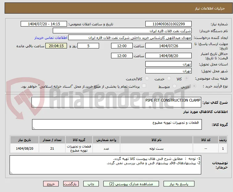Click the item name cell بست لوله
The image size is (233, 192).
(156, 148)
